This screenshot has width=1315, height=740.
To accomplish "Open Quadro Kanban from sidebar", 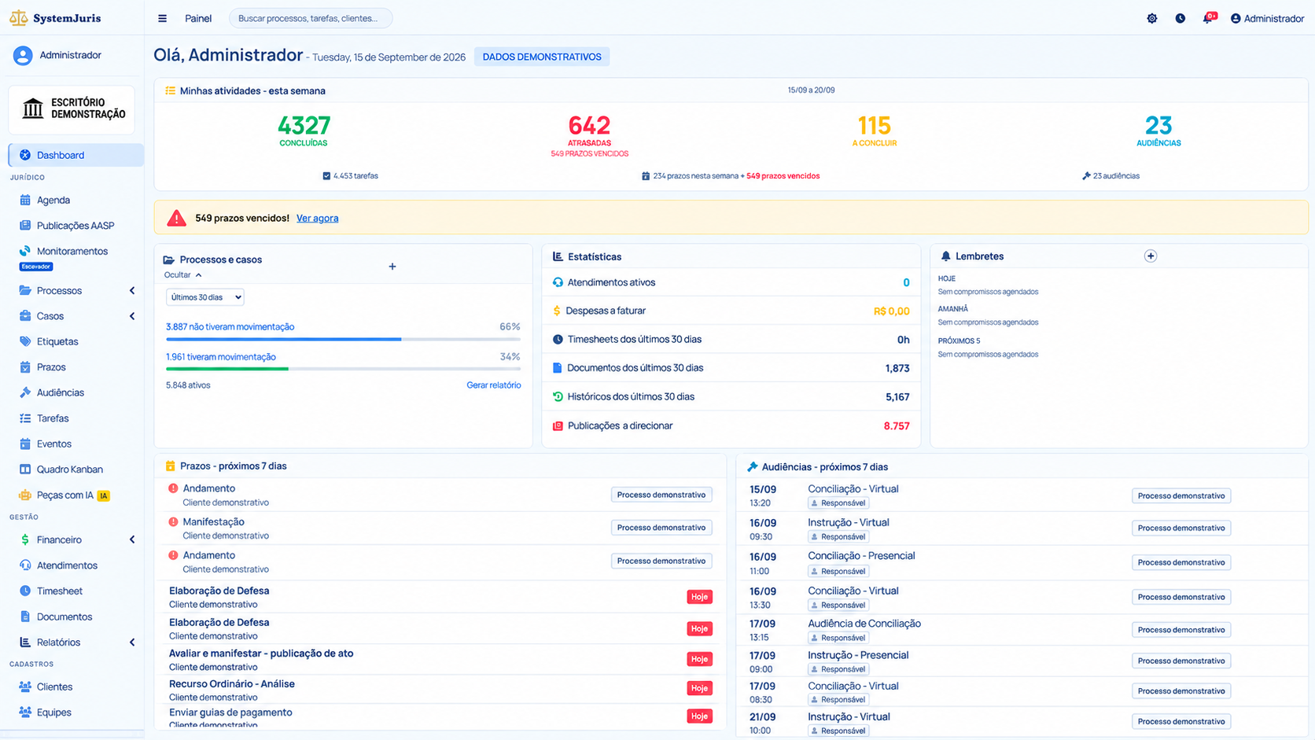I will pyautogui.click(x=70, y=469).
